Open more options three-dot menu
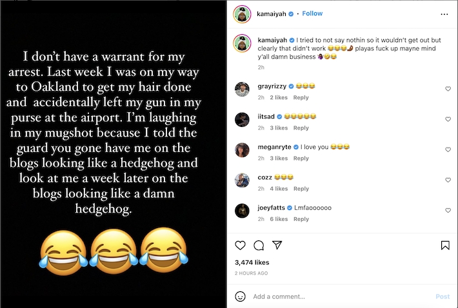458x308 pixels. [444, 14]
